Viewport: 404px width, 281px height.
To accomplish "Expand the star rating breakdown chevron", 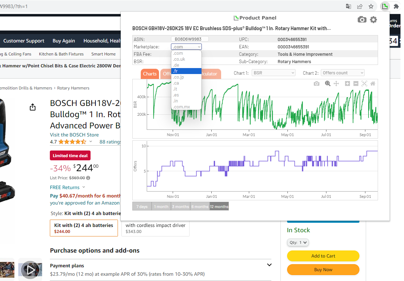I will (91, 142).
